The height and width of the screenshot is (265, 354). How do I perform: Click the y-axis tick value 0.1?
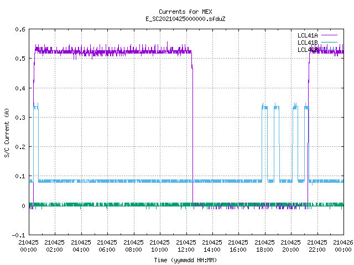20,176
